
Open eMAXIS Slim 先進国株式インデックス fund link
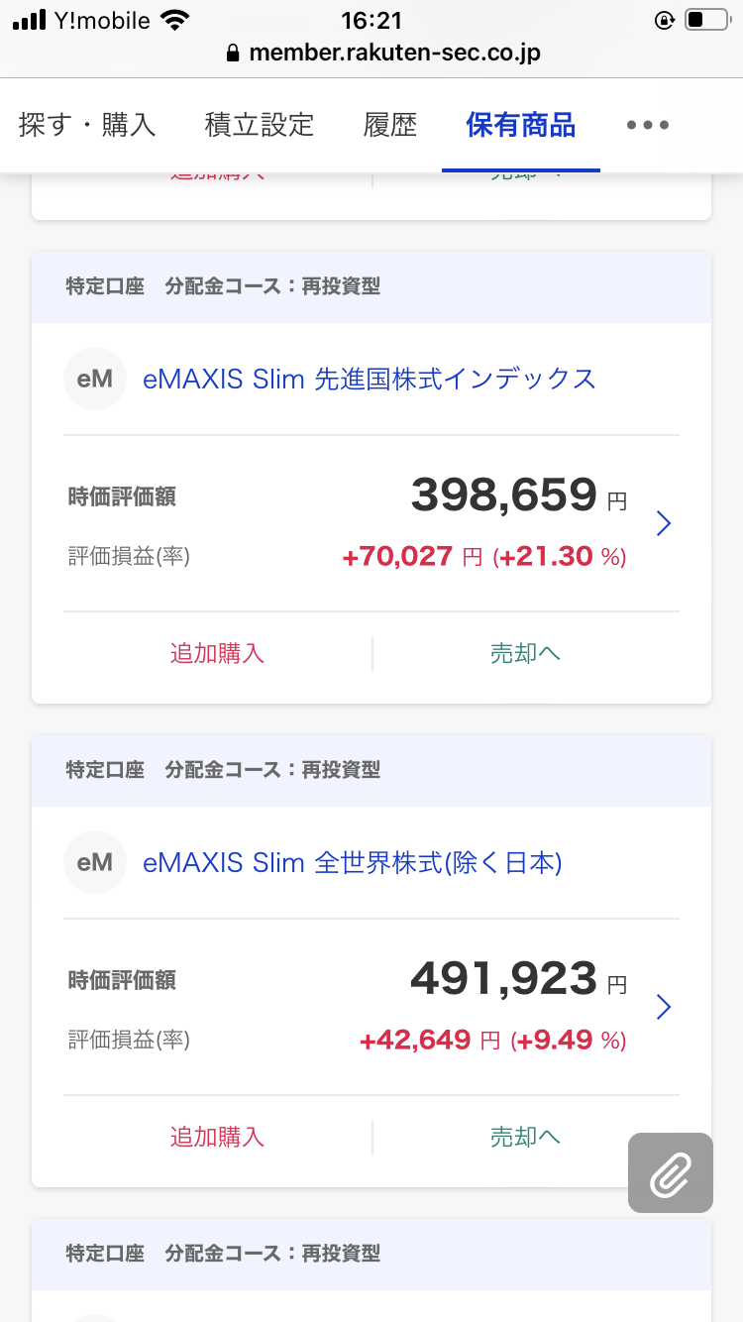(370, 379)
